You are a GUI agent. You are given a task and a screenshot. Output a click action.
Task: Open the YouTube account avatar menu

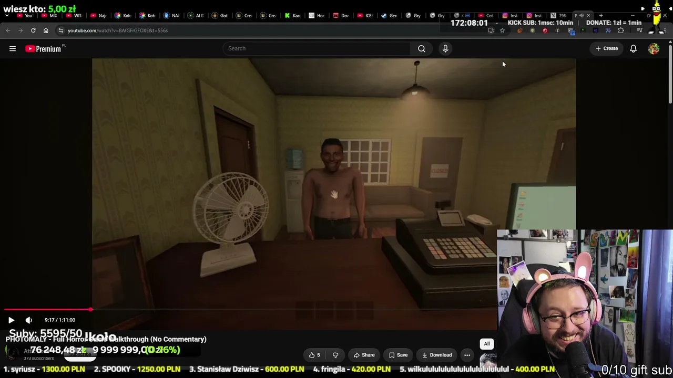coord(654,49)
